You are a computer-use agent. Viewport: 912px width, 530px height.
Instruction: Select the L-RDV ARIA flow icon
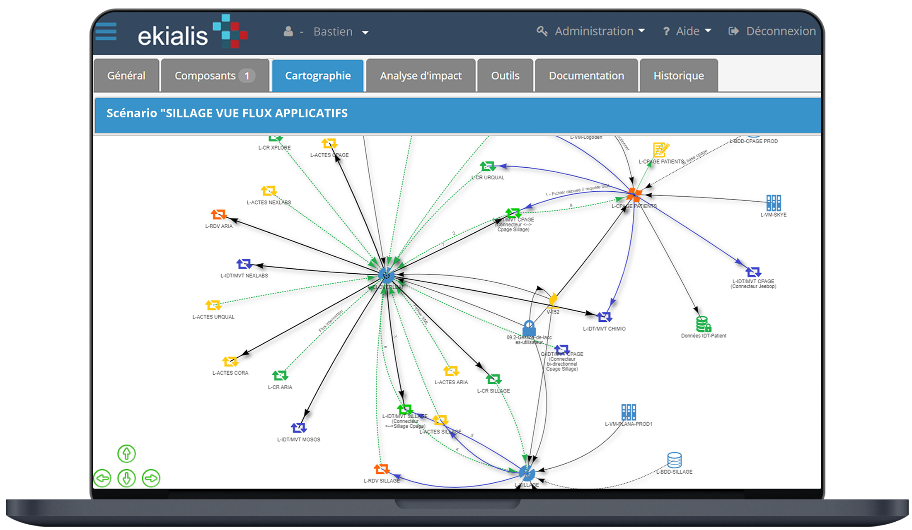pyautogui.click(x=219, y=214)
